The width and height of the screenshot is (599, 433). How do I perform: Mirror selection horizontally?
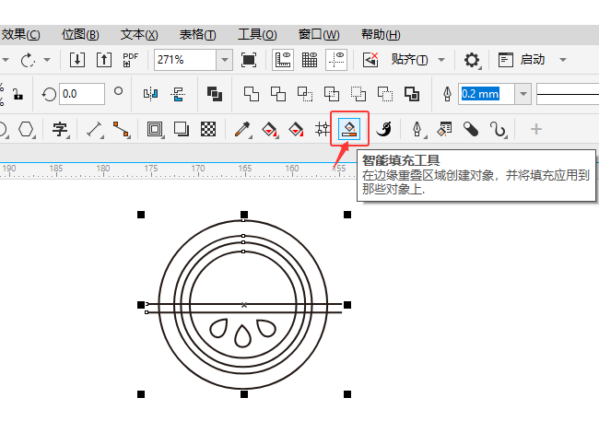150,94
